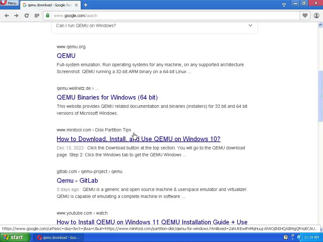323x242 pixels.
Task: Open the tab menu icon in title bar
Action: coord(284,5)
